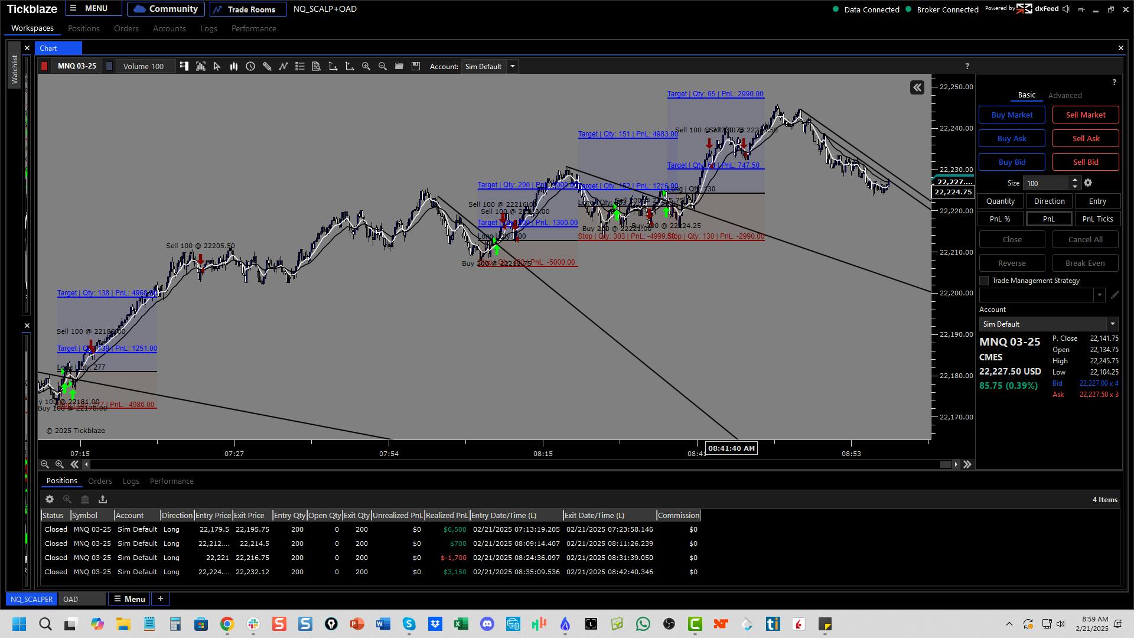Switch to Accounts tab
Viewport: 1134px width, 638px height.
click(x=169, y=28)
